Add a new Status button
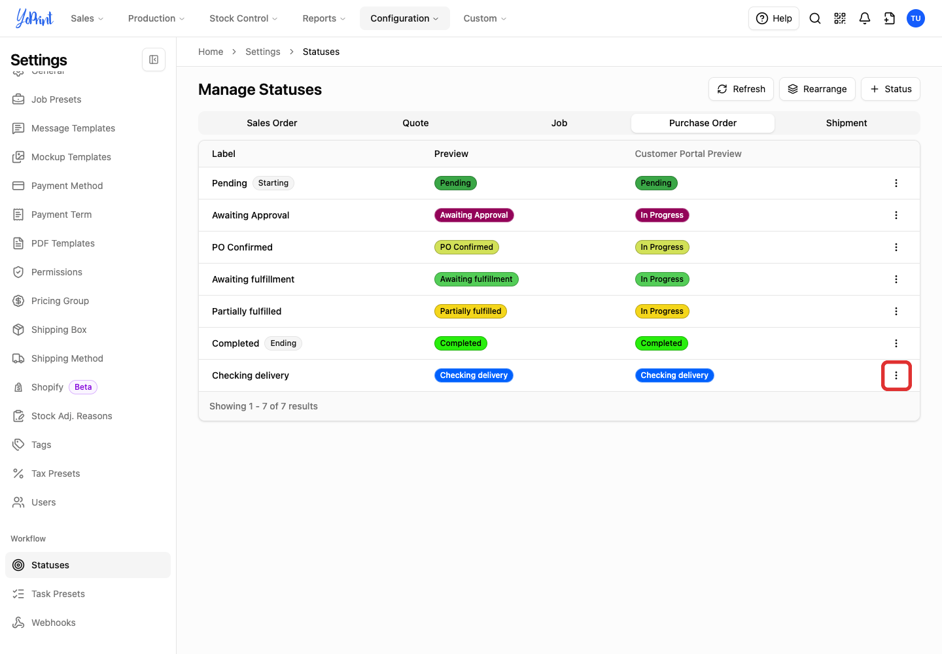Viewport: 942px width, 654px height. coord(890,89)
